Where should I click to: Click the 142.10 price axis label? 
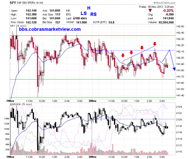[180, 52]
